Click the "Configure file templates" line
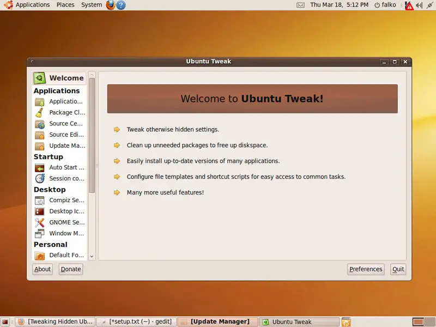The height and width of the screenshot is (327, 436). pos(236,177)
